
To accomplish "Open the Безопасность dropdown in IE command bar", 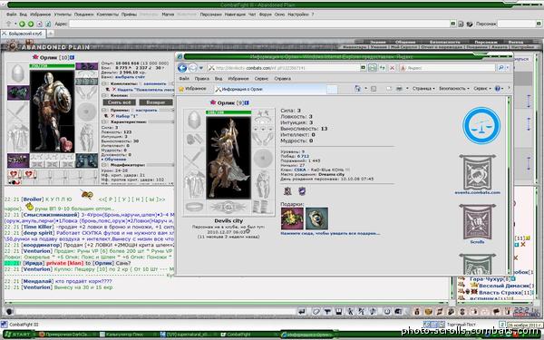I will click(x=453, y=89).
